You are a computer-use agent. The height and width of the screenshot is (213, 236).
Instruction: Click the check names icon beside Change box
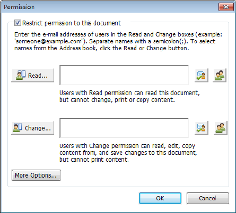click(x=202, y=128)
